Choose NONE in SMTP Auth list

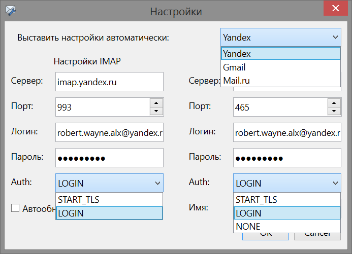point(287,226)
